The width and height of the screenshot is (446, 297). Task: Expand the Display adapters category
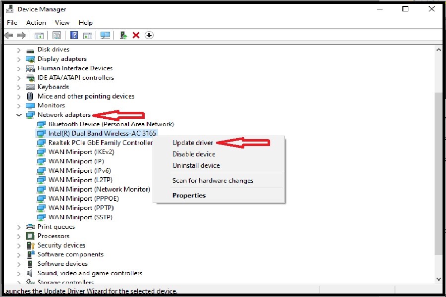pyautogui.click(x=19, y=59)
